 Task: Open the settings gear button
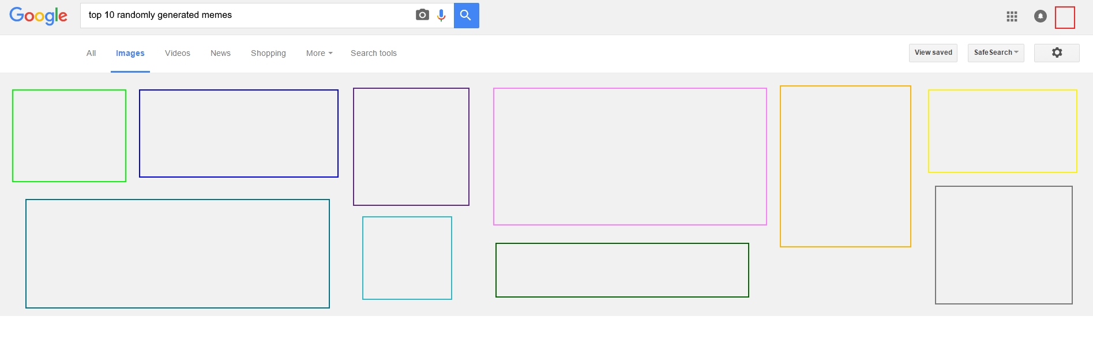[1057, 52]
